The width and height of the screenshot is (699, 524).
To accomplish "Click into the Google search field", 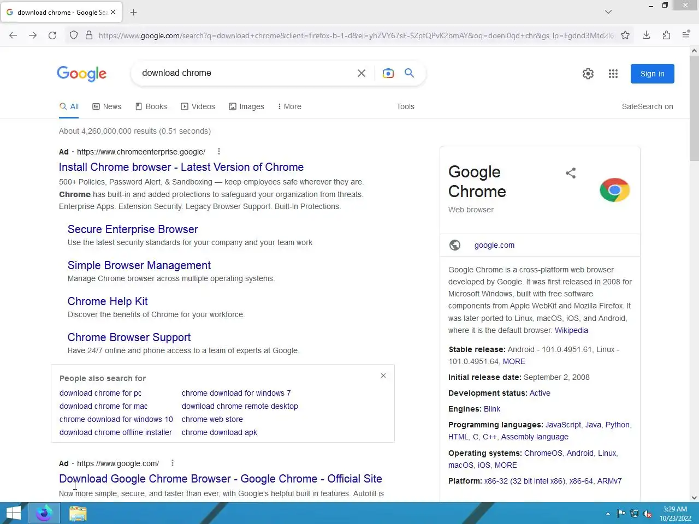I will click(246, 73).
